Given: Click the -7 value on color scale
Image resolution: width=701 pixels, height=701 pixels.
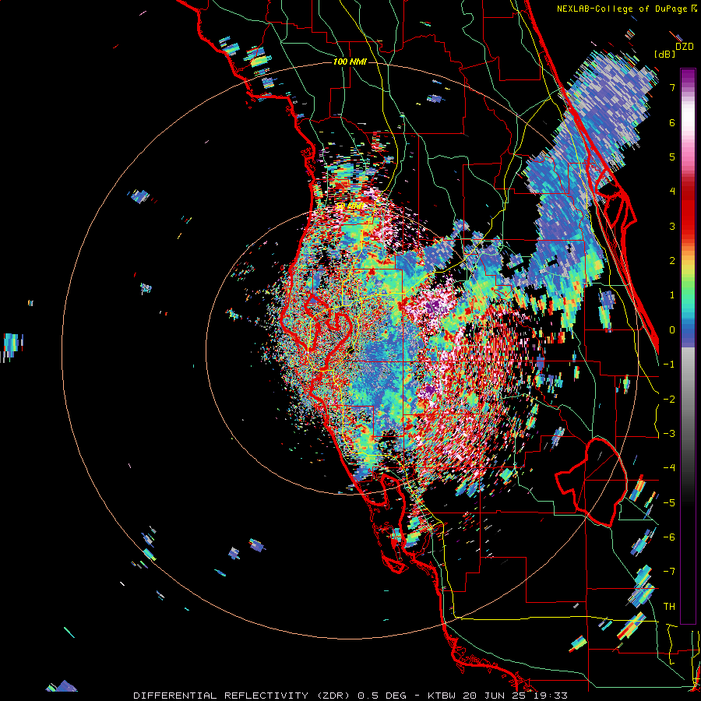Looking at the screenshot, I should click(669, 572).
